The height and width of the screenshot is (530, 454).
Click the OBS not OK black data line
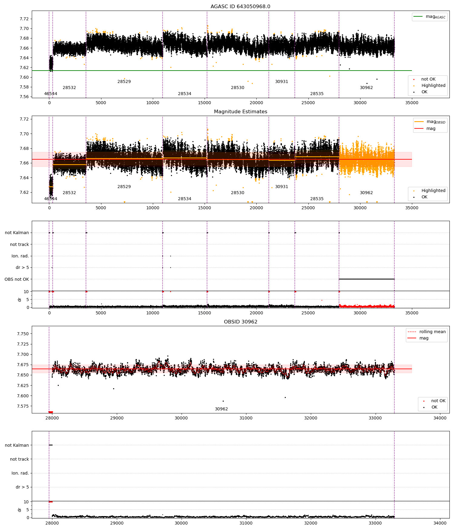pos(367,279)
